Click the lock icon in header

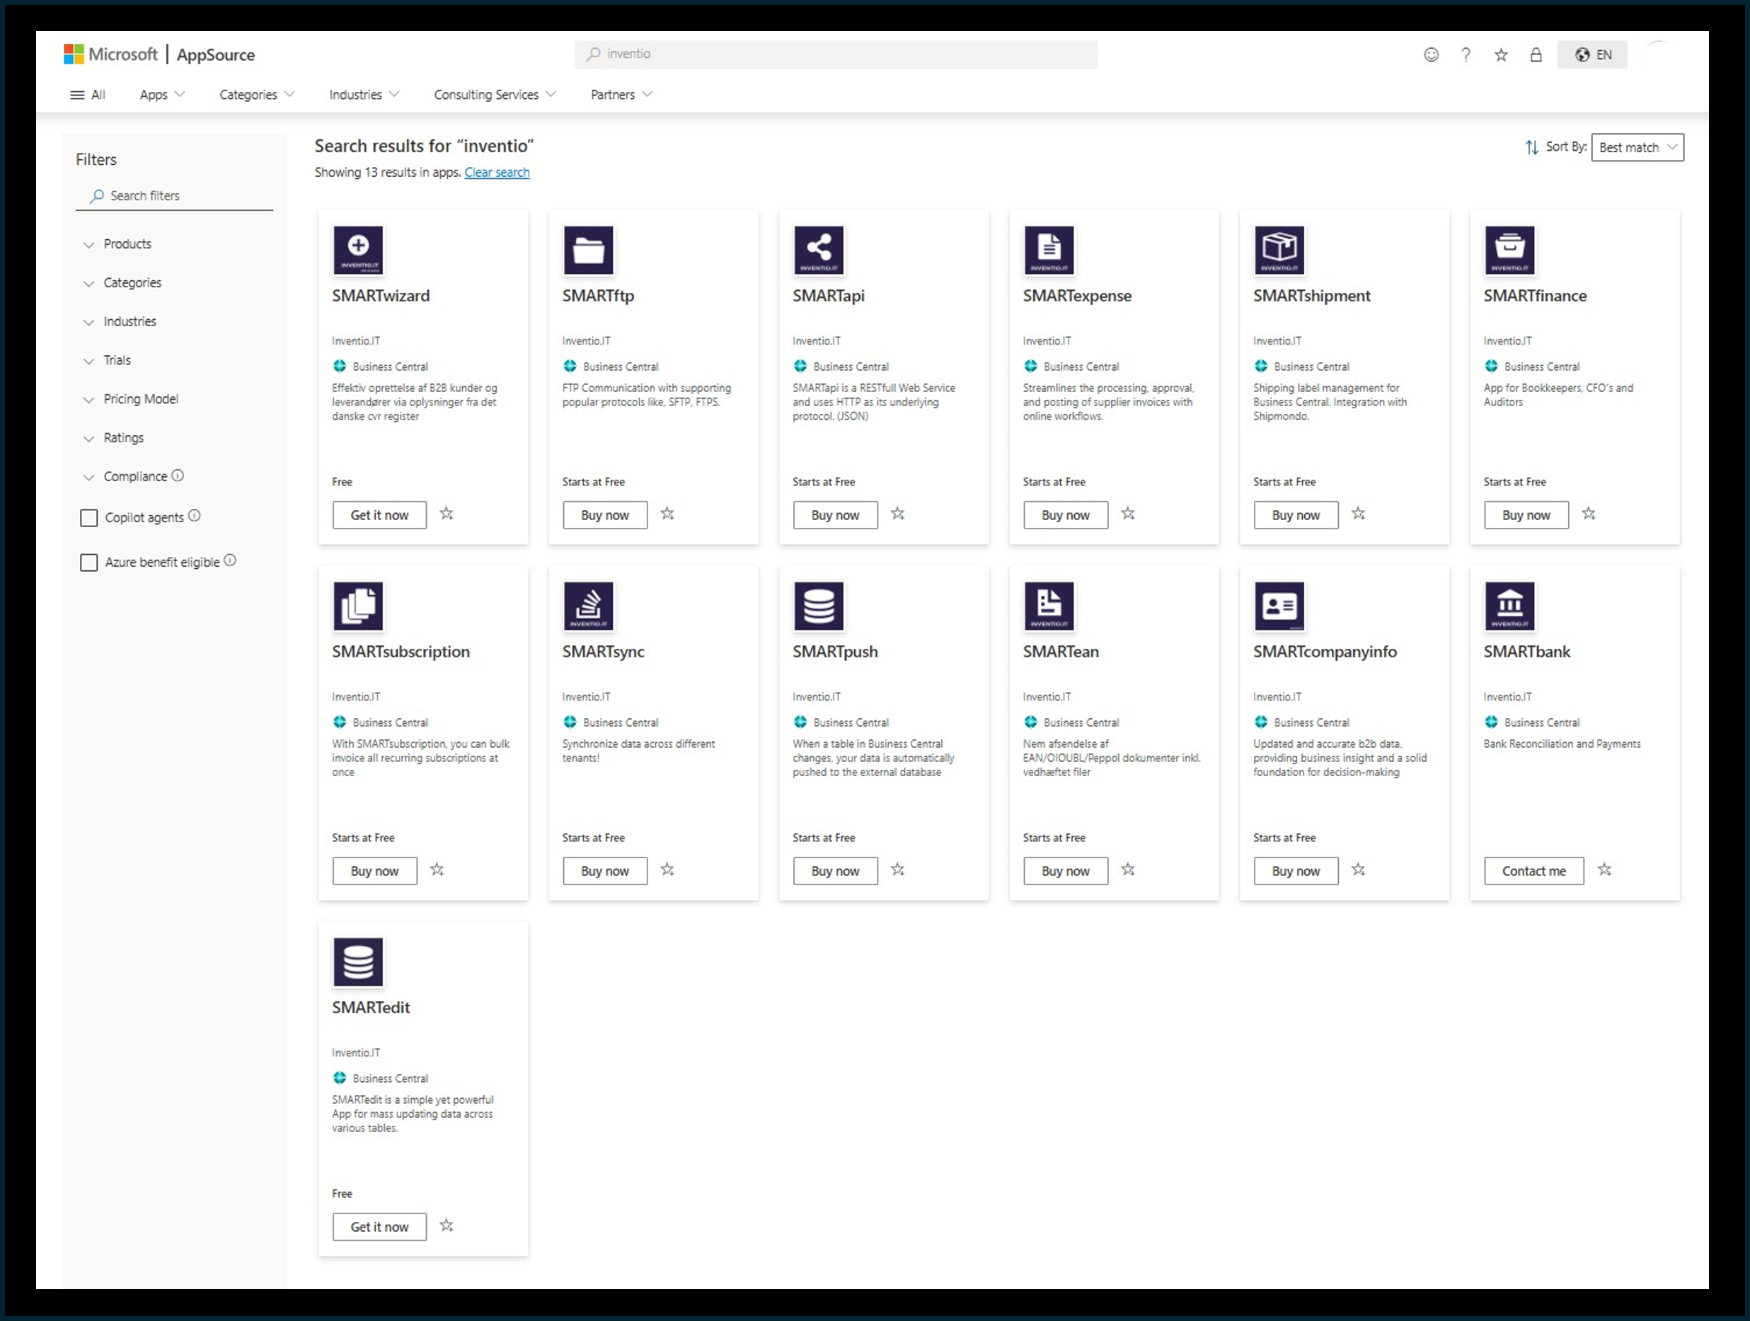(x=1536, y=54)
